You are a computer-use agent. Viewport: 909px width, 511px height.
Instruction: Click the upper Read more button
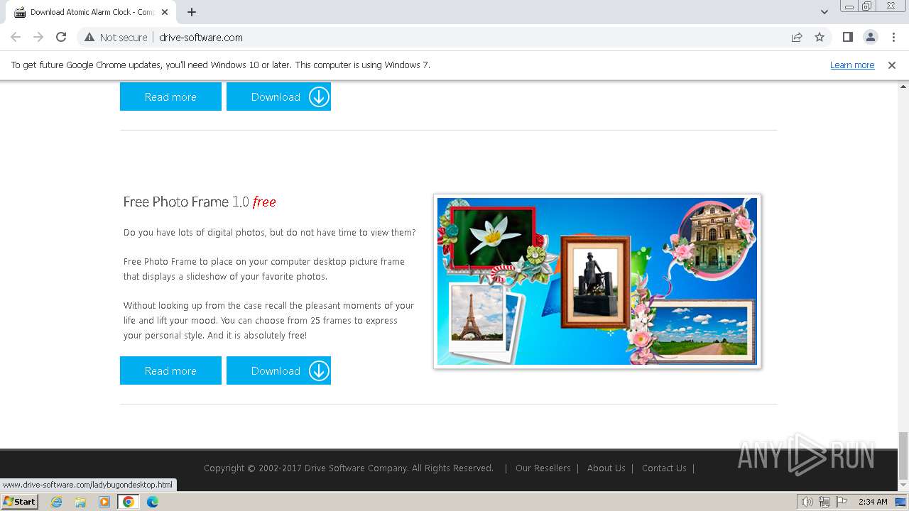[170, 97]
